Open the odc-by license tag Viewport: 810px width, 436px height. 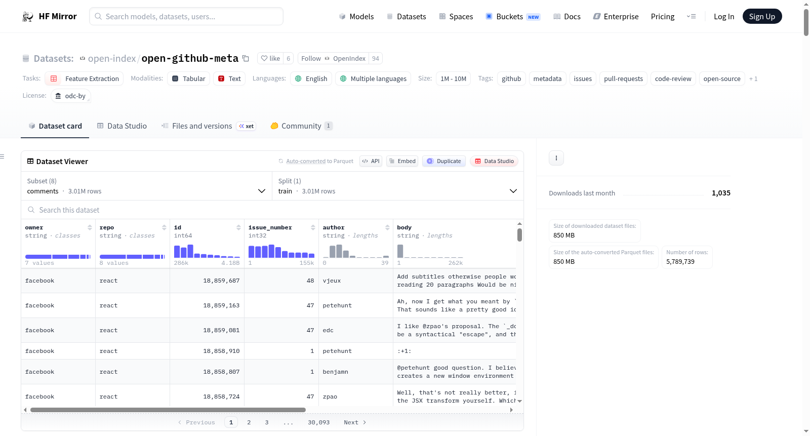point(71,96)
